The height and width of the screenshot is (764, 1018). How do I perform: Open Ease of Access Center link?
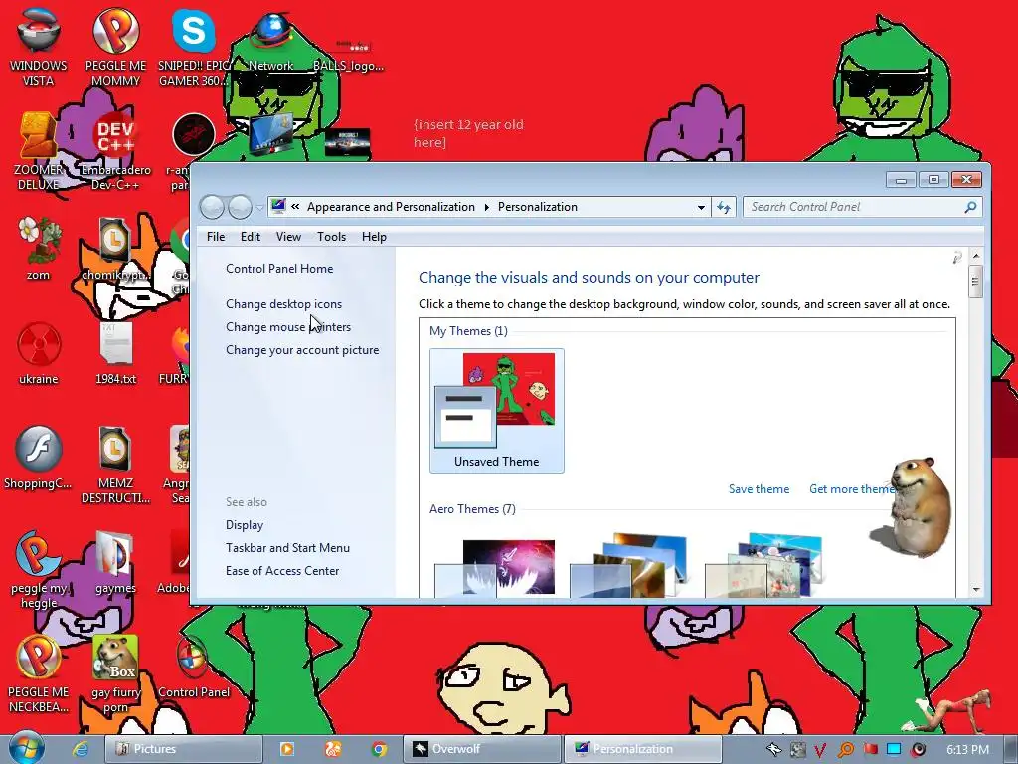pyautogui.click(x=282, y=570)
